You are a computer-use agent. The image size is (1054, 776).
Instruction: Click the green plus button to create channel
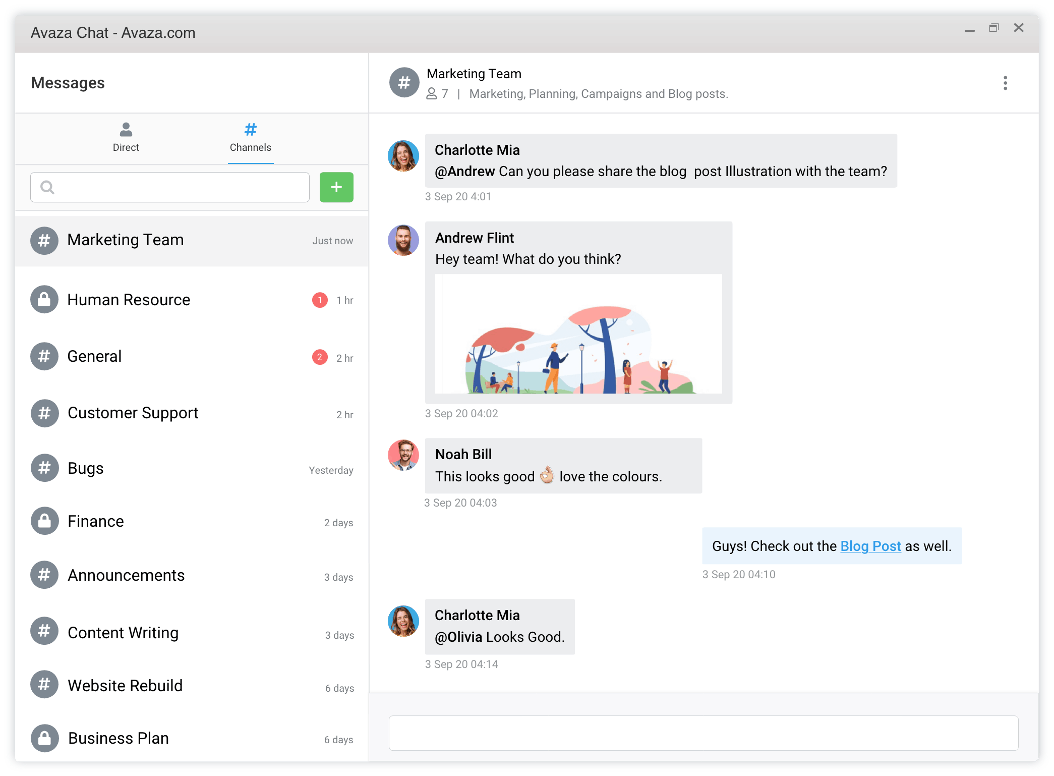point(336,187)
